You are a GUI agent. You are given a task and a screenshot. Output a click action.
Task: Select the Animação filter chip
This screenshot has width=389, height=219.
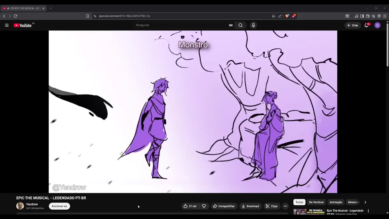pyautogui.click(x=336, y=202)
